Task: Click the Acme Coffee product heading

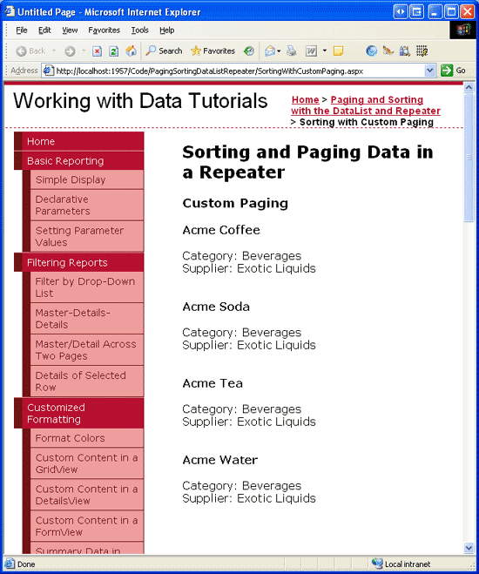Action: pyautogui.click(x=221, y=230)
